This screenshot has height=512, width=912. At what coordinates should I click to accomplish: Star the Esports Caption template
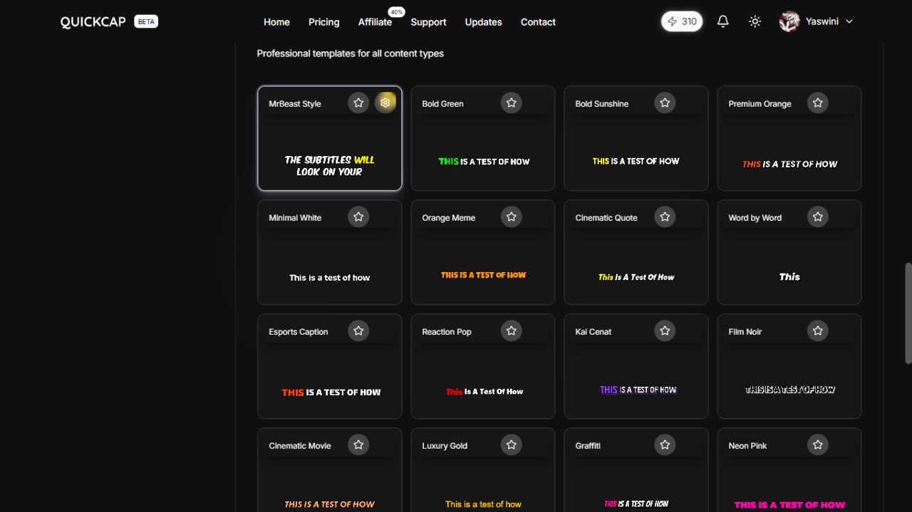point(358,330)
